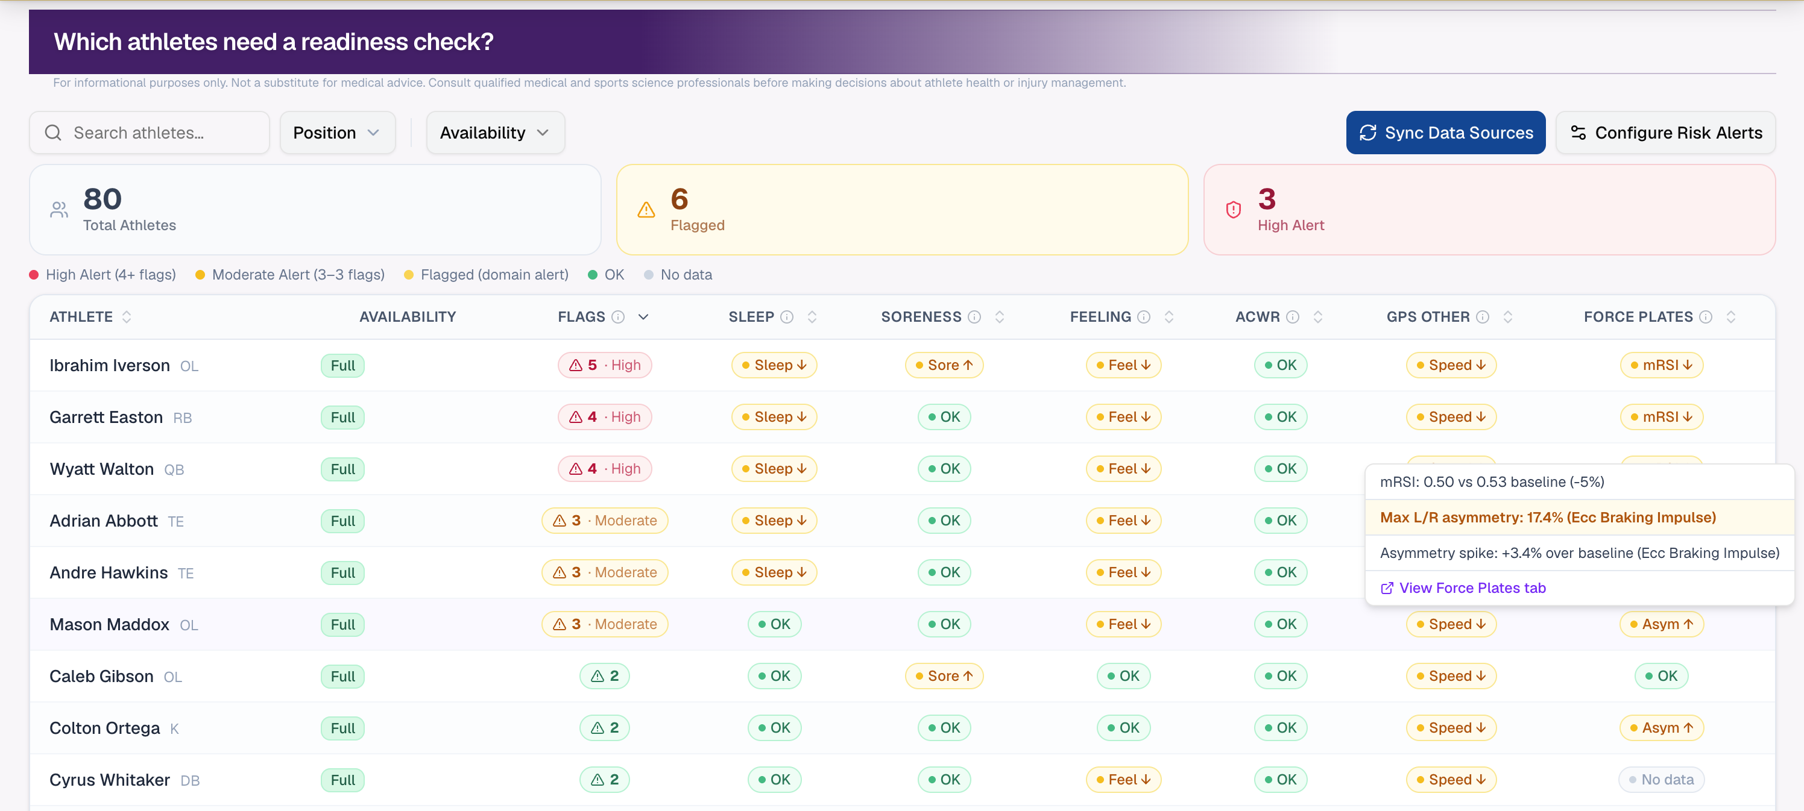Click the High Alert shield icon
The height and width of the screenshot is (811, 1804).
click(1233, 209)
